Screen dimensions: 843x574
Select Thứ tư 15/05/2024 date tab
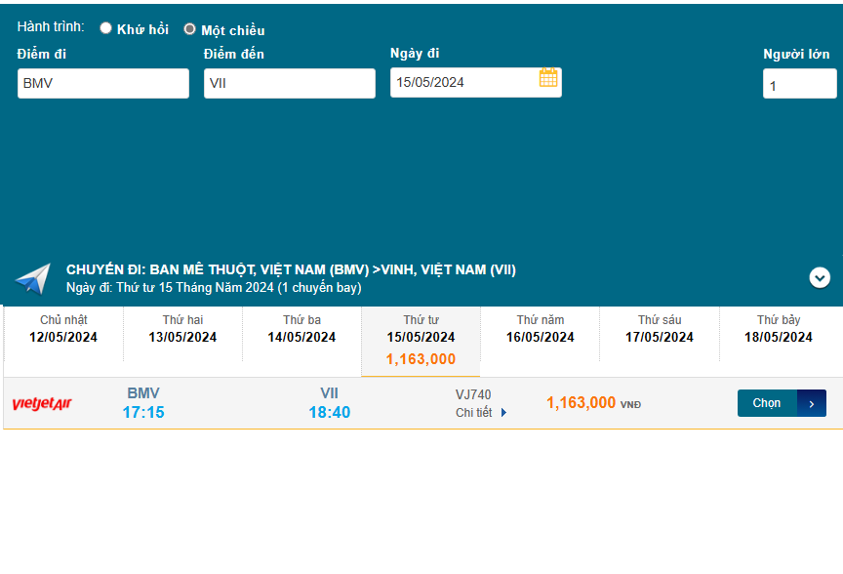coord(421,338)
